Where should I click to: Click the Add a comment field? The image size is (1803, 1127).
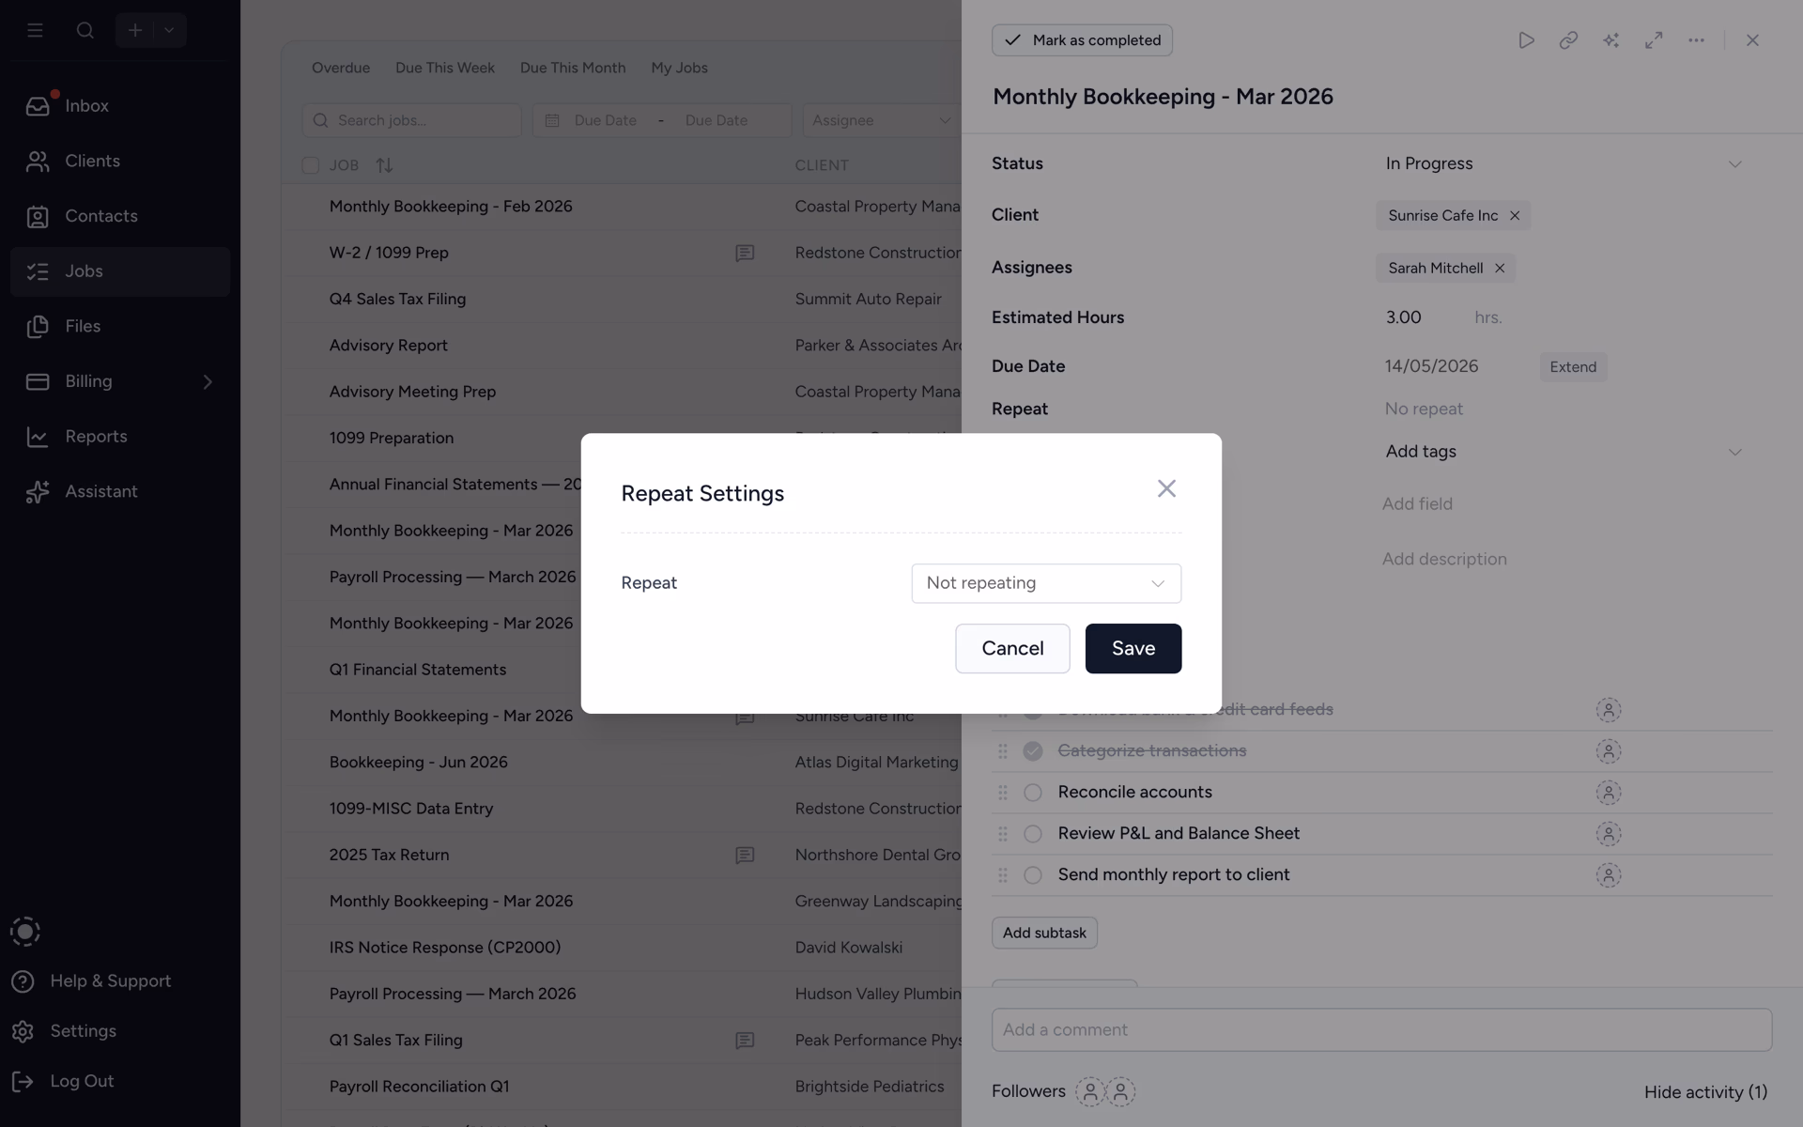[1381, 1030]
